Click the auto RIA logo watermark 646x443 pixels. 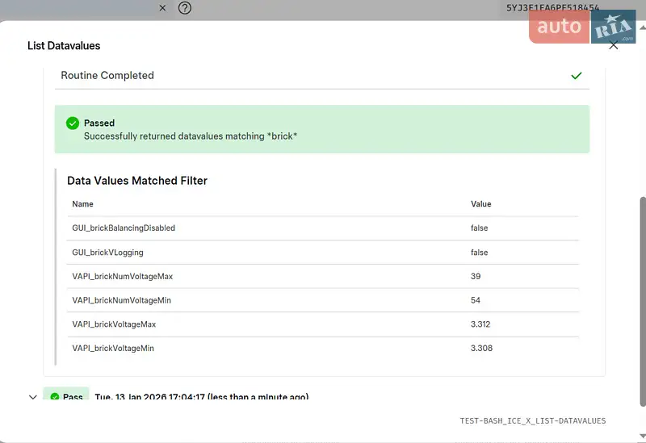582,27
